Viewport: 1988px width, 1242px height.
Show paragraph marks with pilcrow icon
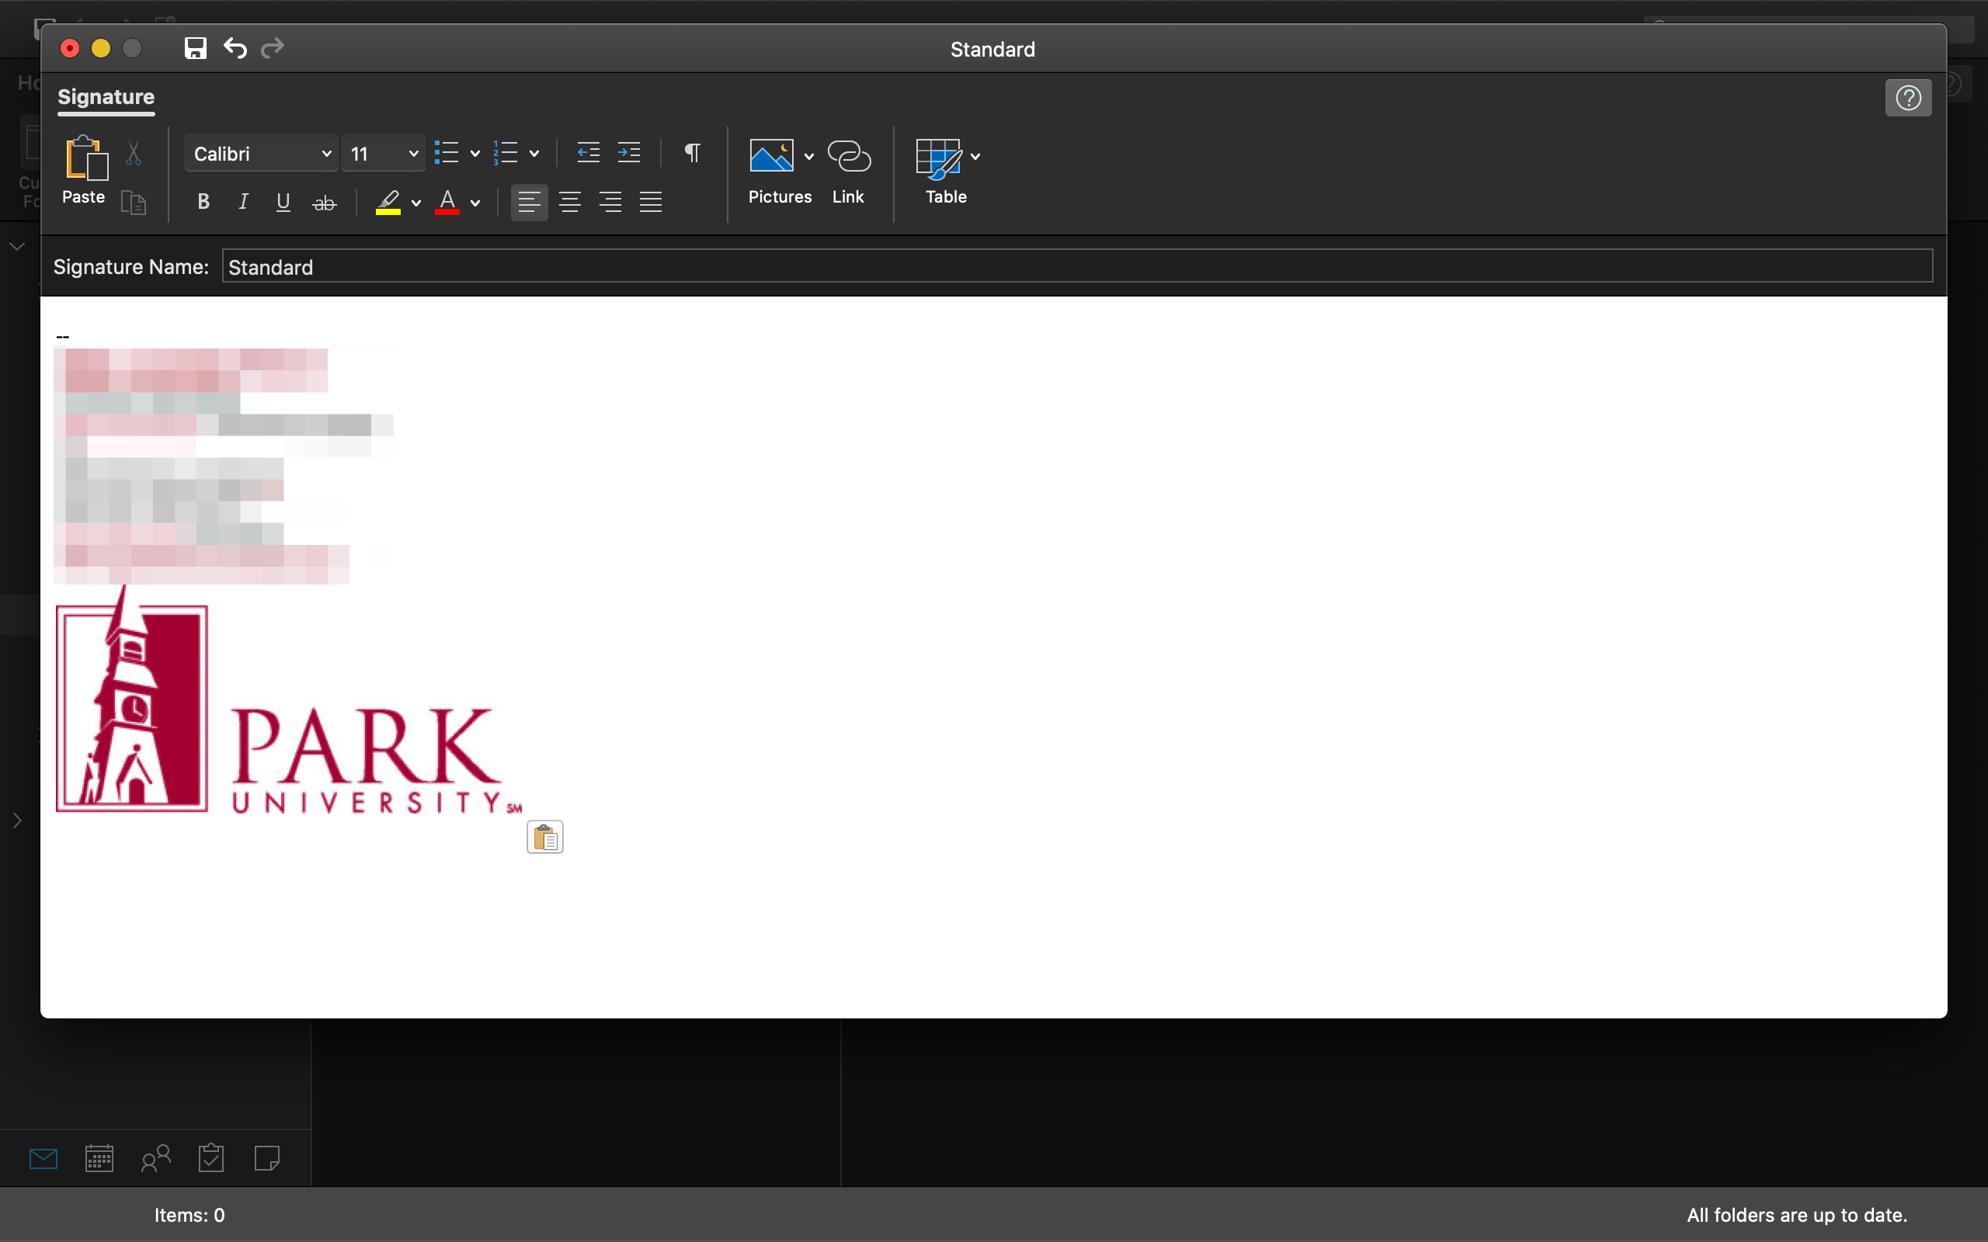[692, 153]
